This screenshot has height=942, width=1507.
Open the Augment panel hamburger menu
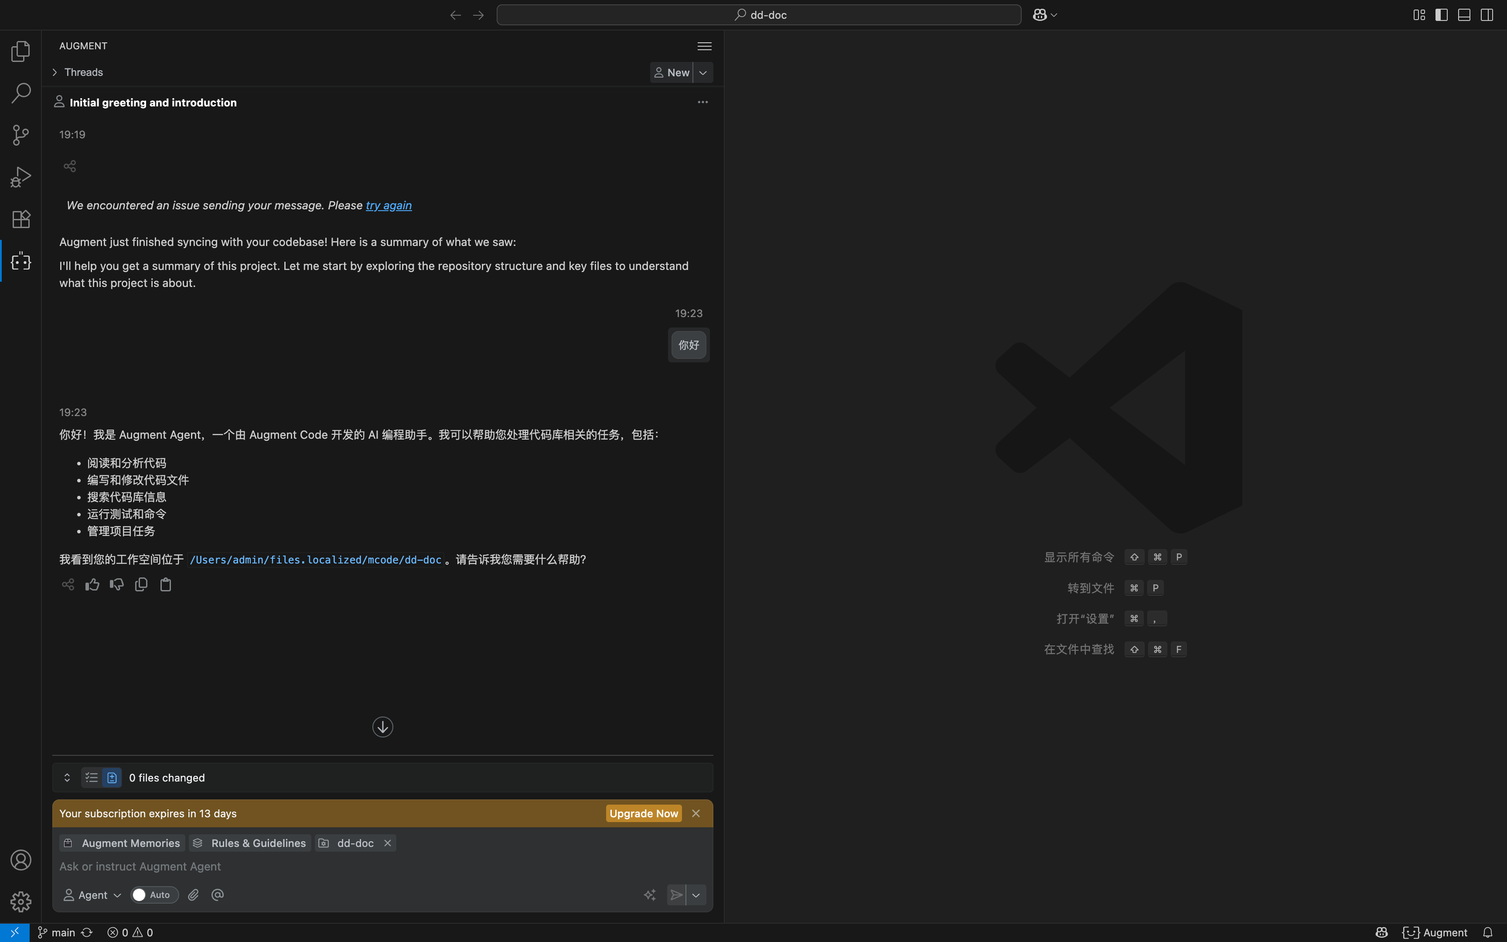point(704,45)
